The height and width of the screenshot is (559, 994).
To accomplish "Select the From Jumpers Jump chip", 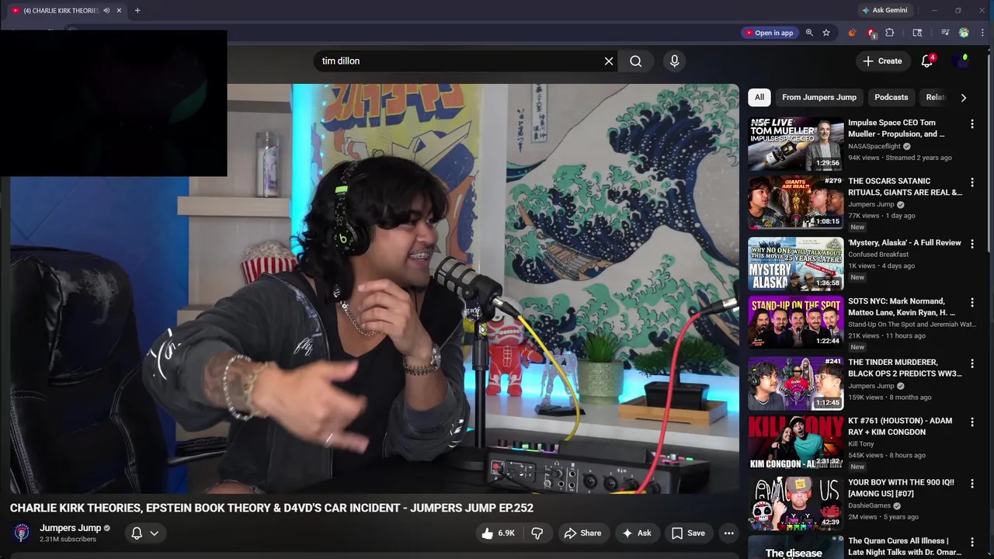I will (818, 97).
